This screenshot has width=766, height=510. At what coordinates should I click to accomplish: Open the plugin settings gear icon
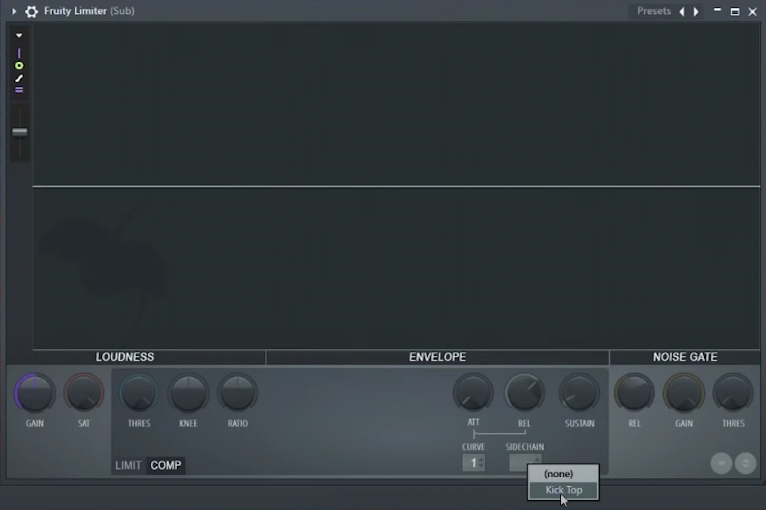(32, 11)
